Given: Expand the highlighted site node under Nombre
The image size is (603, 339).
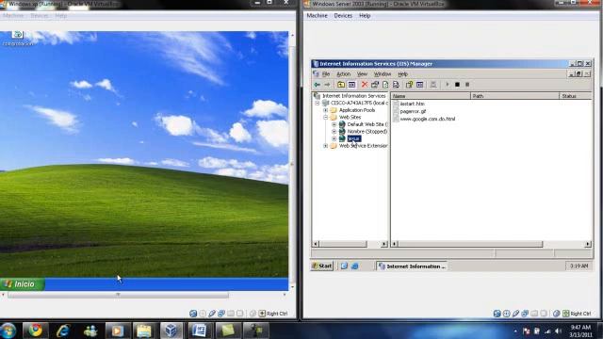Looking at the screenshot, I should click(x=334, y=138).
